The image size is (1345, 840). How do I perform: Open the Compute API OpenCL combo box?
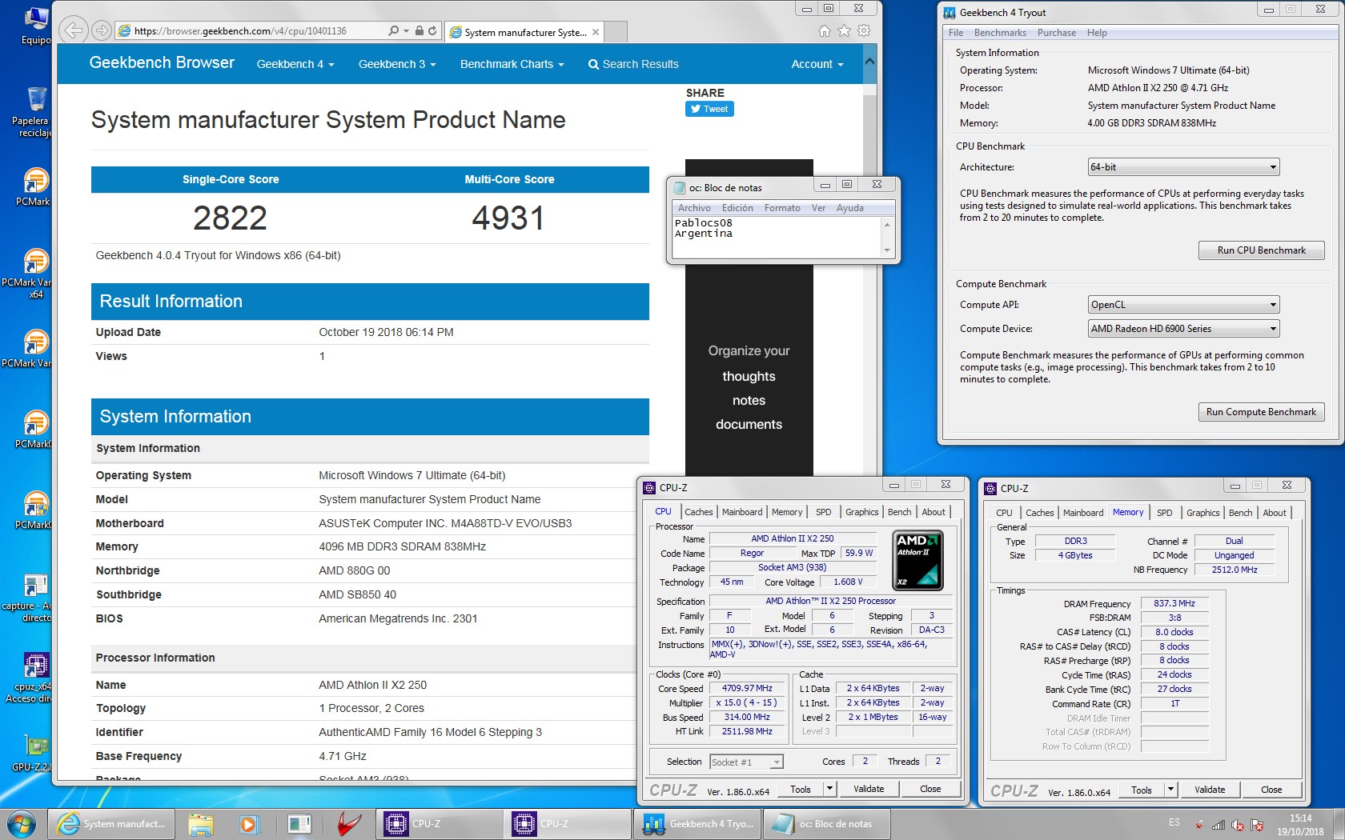1183,305
